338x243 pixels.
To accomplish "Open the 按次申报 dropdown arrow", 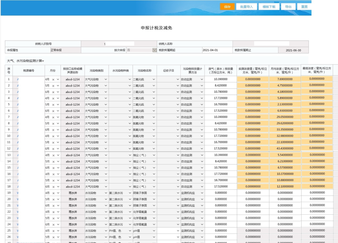I will pyautogui.click(x=154, y=50).
